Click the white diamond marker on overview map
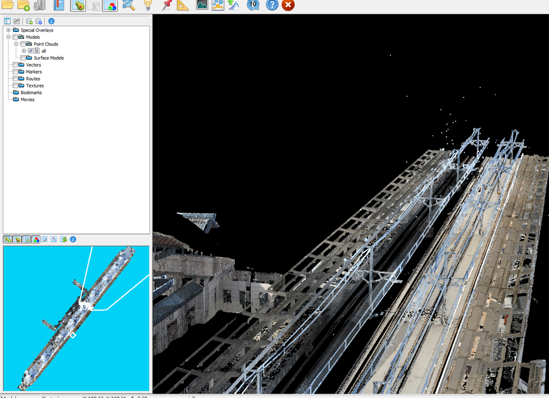 pyautogui.click(x=72, y=335)
